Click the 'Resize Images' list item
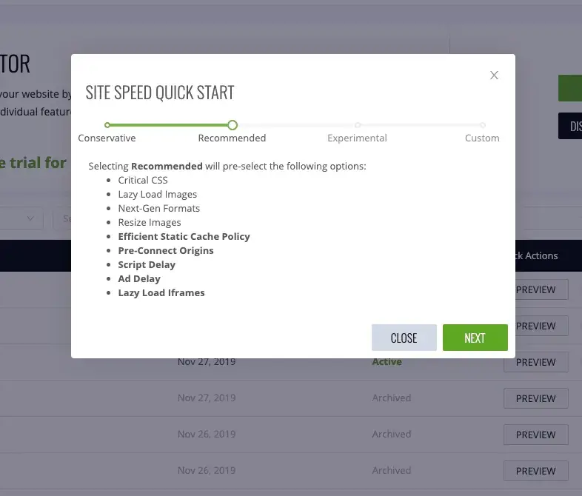582x496 pixels. [150, 222]
